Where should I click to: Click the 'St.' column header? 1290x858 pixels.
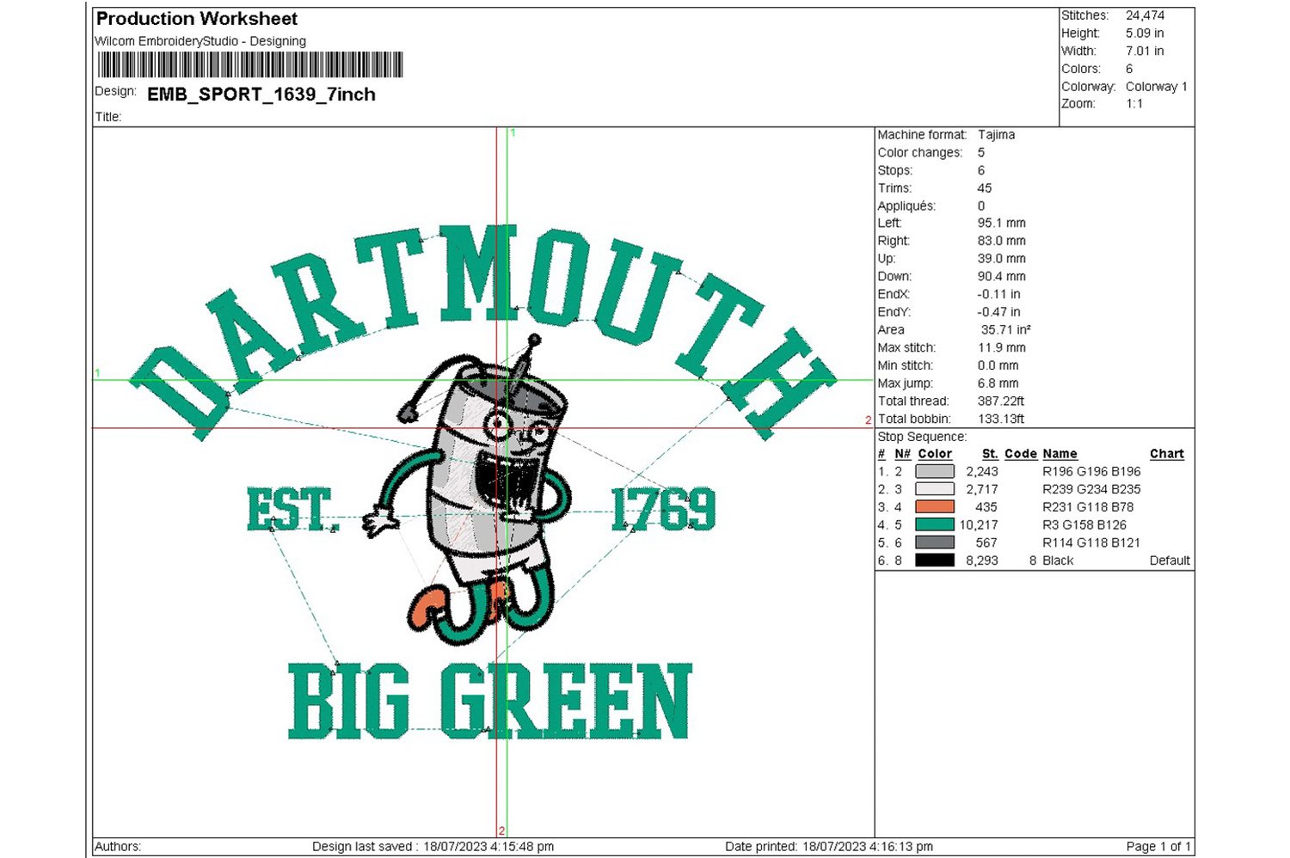pos(990,454)
